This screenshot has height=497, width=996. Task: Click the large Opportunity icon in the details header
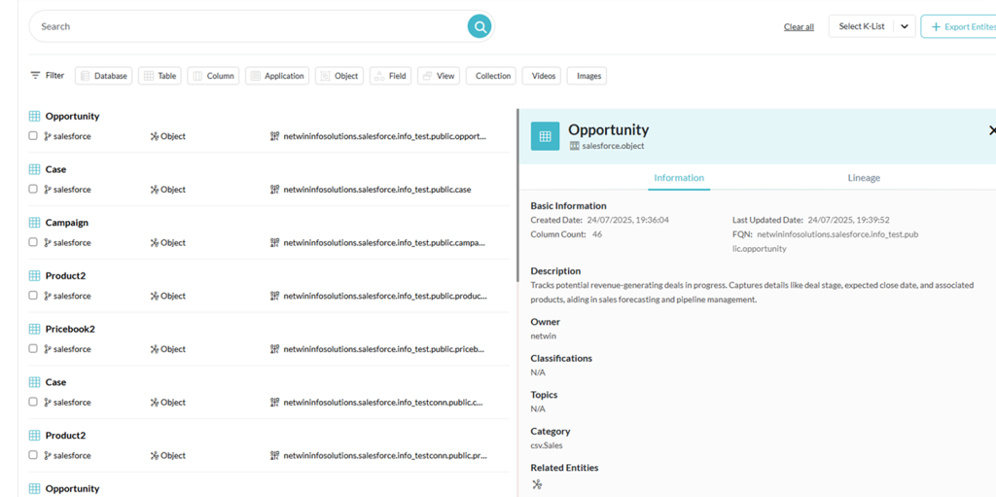pos(545,136)
